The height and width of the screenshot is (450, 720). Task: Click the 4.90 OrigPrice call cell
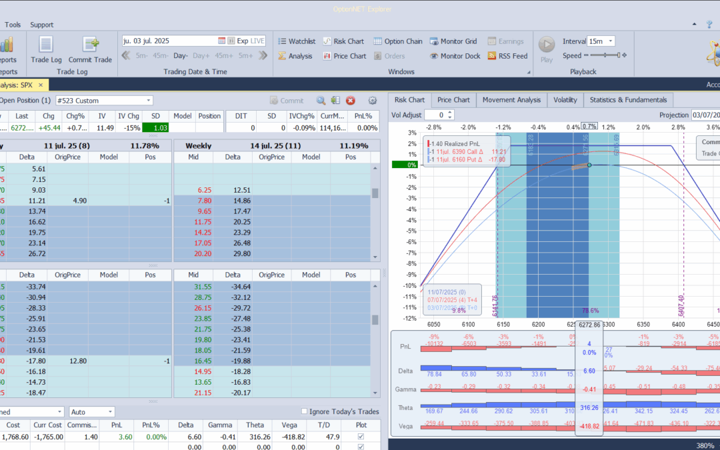tap(67, 201)
